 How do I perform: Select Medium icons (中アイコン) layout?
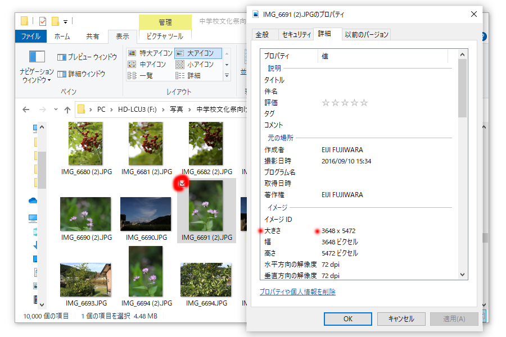click(147, 64)
